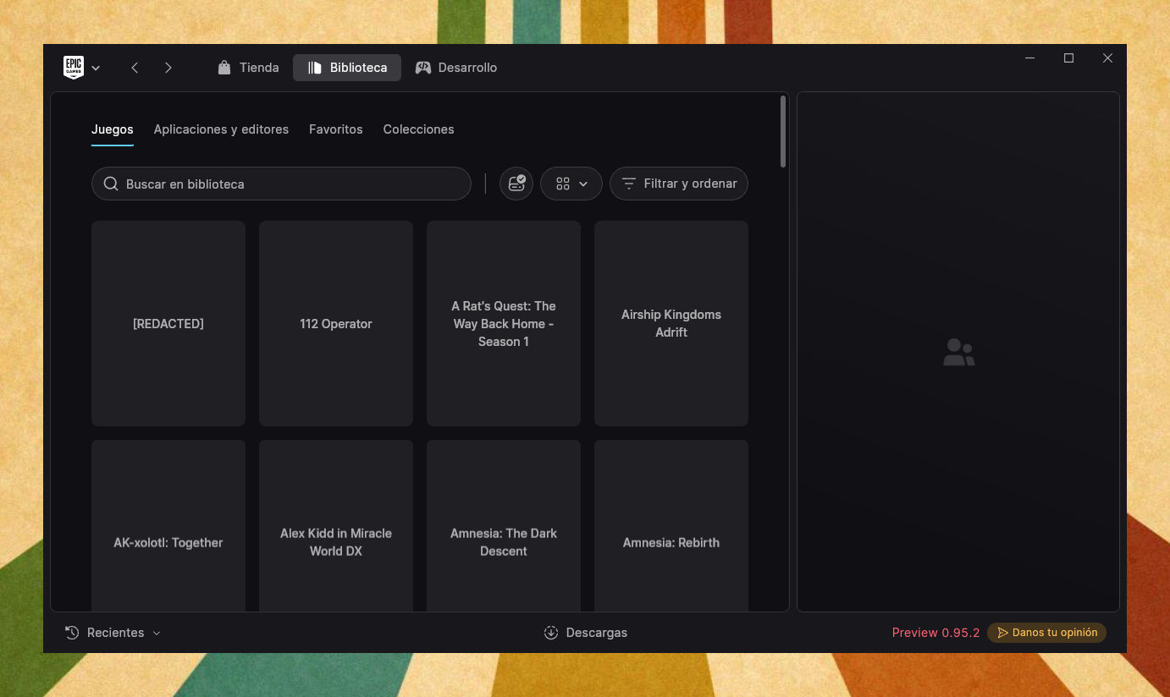The image size is (1170, 697).
Task: Switch to the Juegos sub-tab
Action: coord(113,129)
